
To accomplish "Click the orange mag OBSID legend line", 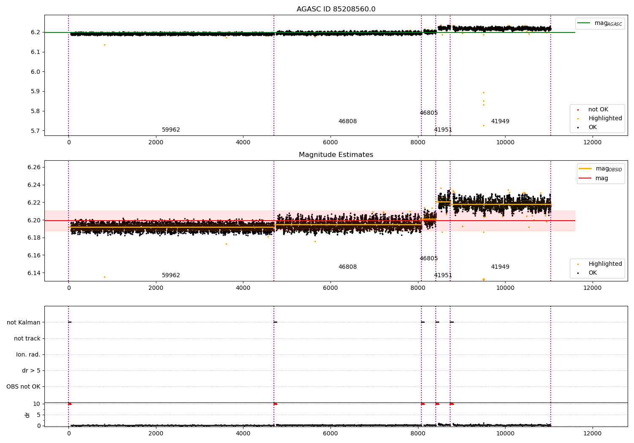I will point(585,169).
